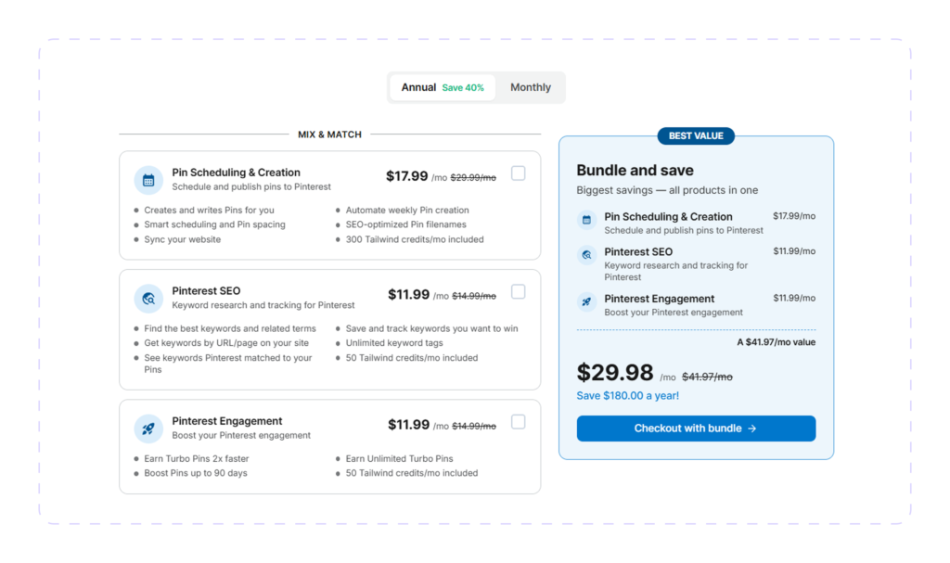Switch billing to Monthly

pos(530,87)
